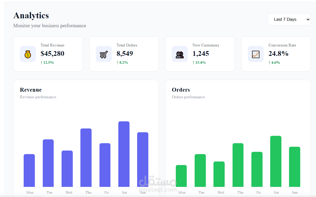
Task: Click the Total Orders card label
Action: pyautogui.click(x=127, y=45)
